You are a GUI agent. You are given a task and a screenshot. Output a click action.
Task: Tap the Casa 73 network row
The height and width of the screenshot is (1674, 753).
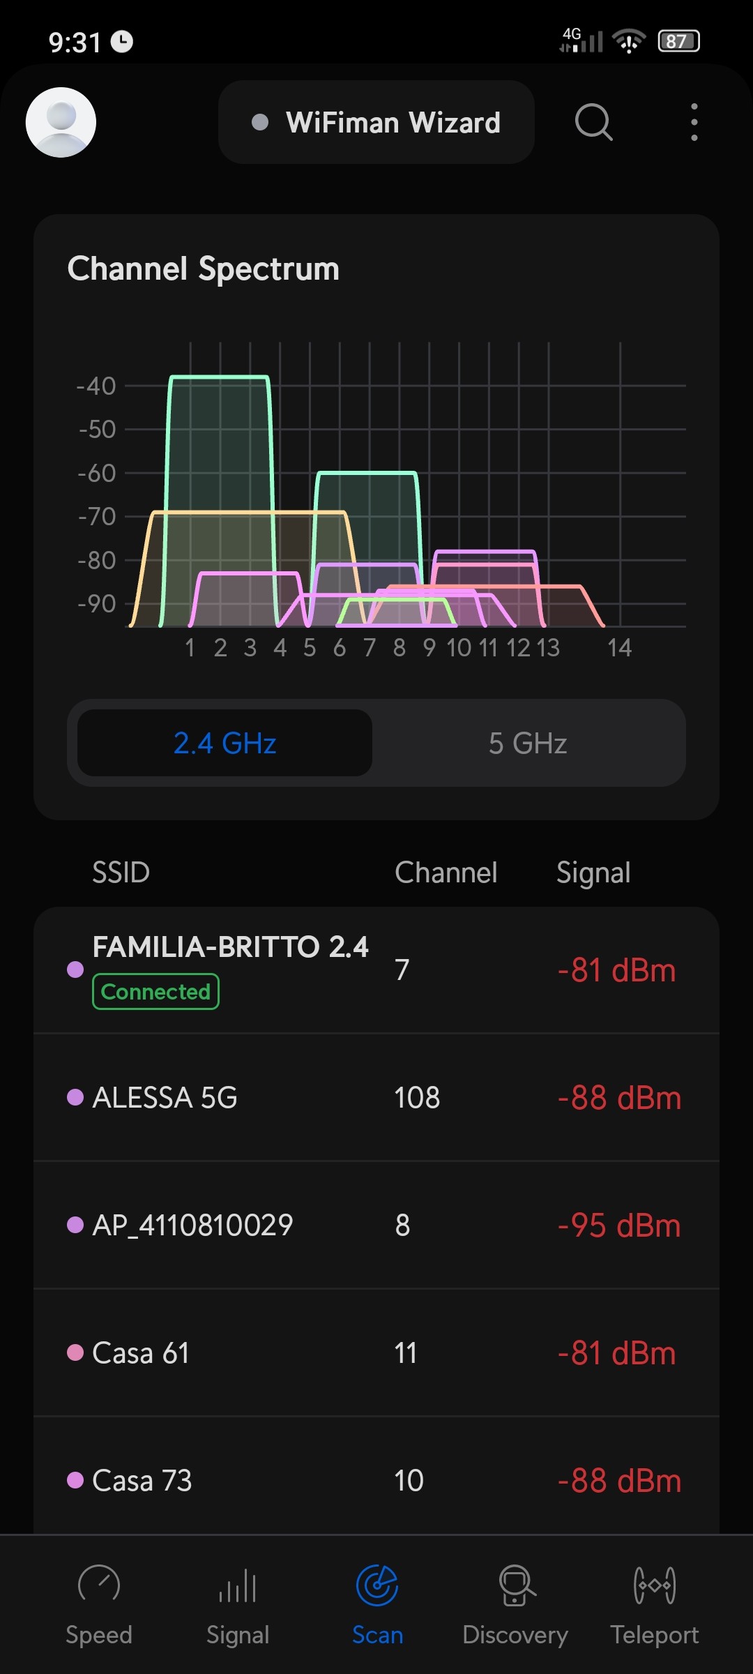pos(376,1480)
